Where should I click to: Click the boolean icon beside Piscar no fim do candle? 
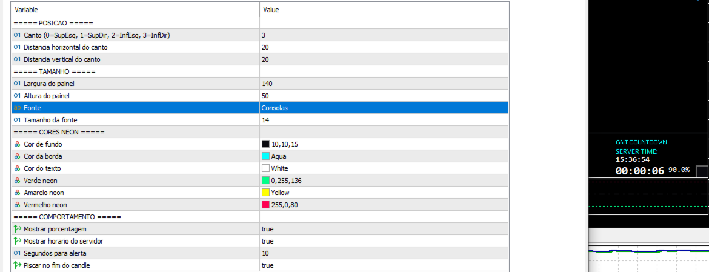tap(17, 265)
